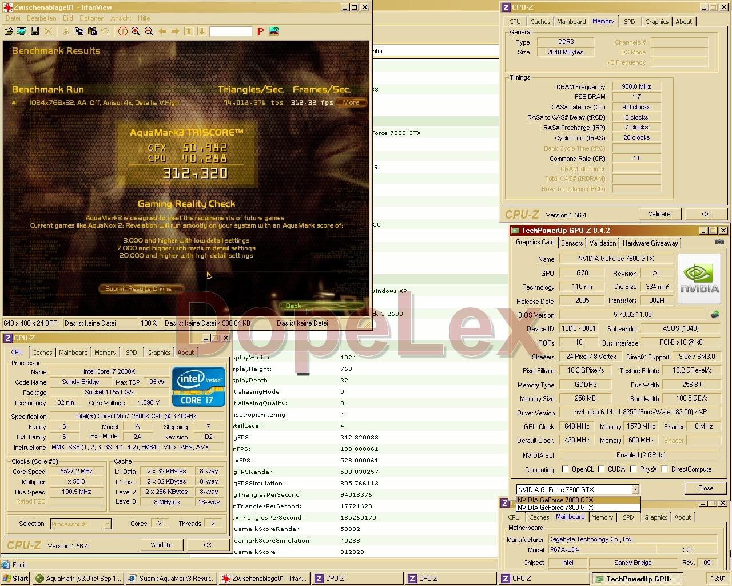Image resolution: width=732 pixels, height=586 pixels.
Task: Select highlighted first GeForce 7800 GTX list entry
Action: [578, 500]
